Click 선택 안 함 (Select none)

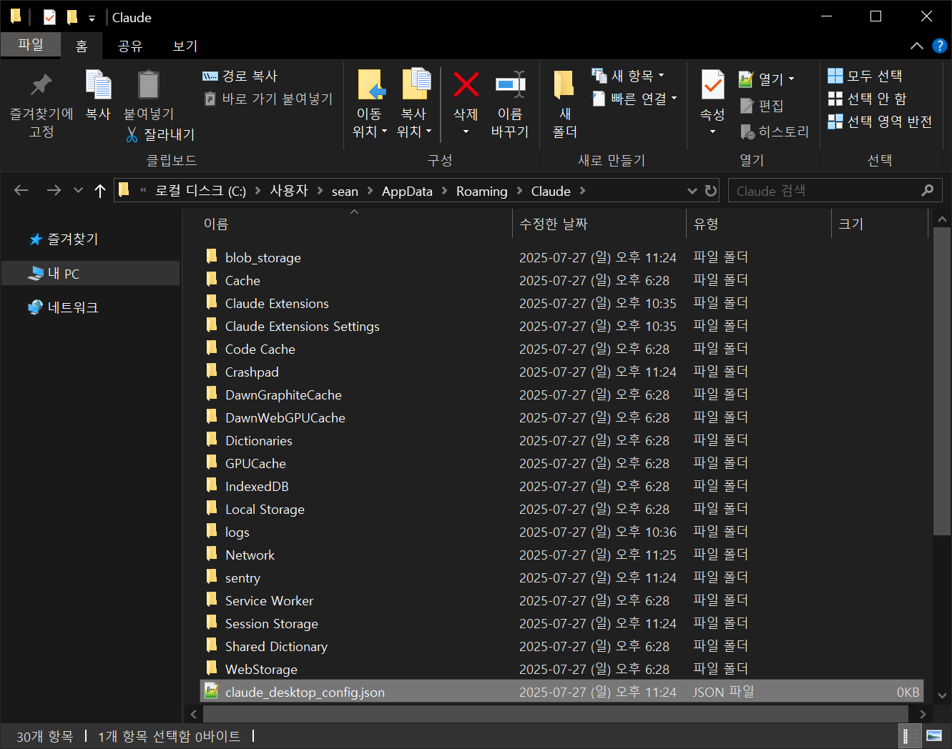point(867,99)
